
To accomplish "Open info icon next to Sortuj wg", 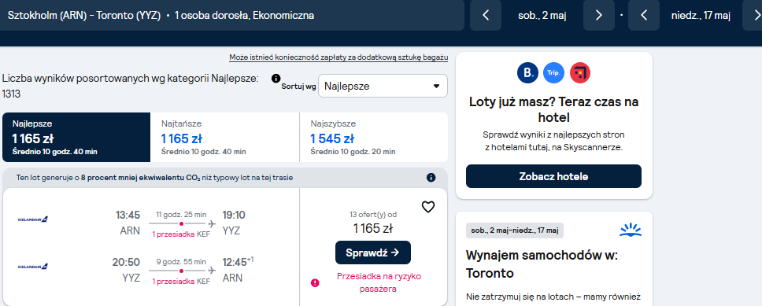I will tap(276, 78).
